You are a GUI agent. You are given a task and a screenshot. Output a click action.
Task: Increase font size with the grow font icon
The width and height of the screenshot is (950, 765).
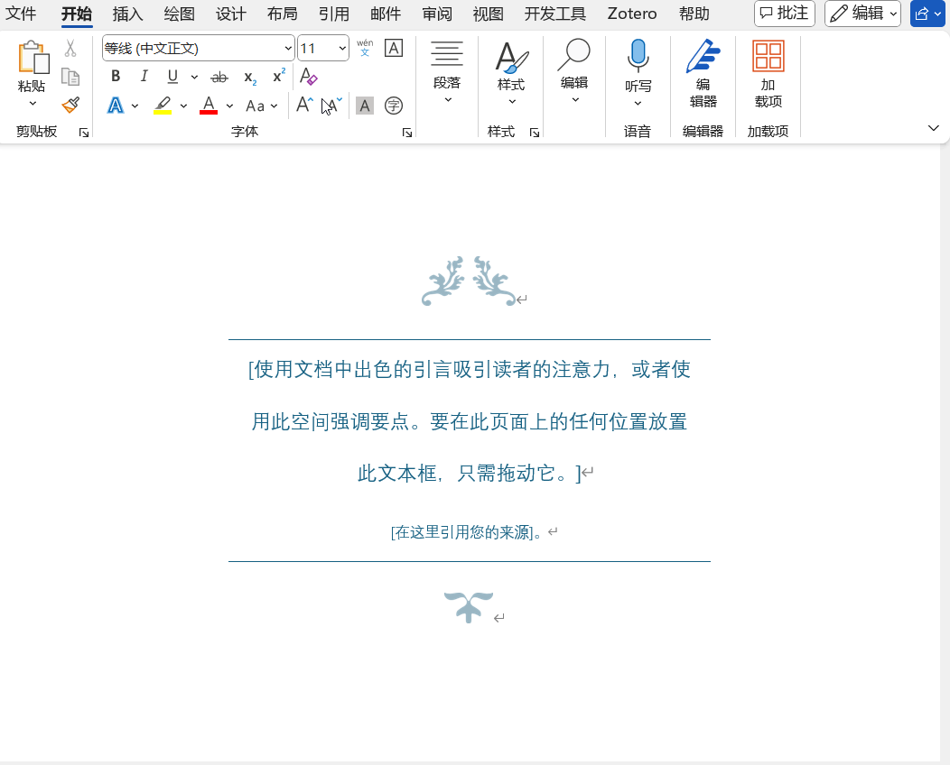303,106
